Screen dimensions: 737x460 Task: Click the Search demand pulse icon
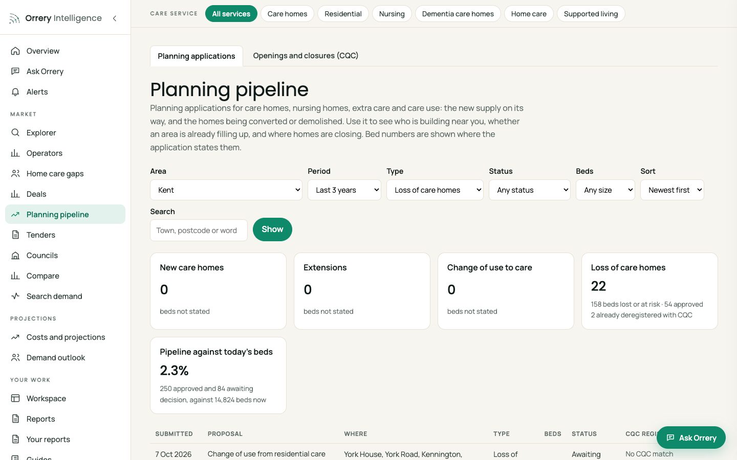coord(15,296)
